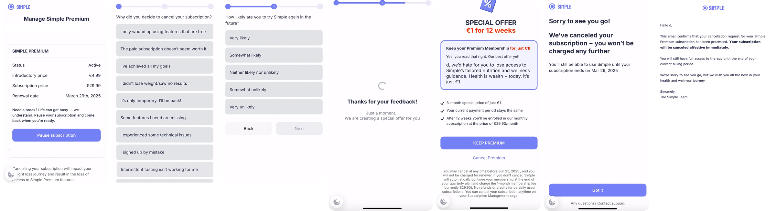
Task: Select "I signed up by mistake" reason
Action: 165,152
